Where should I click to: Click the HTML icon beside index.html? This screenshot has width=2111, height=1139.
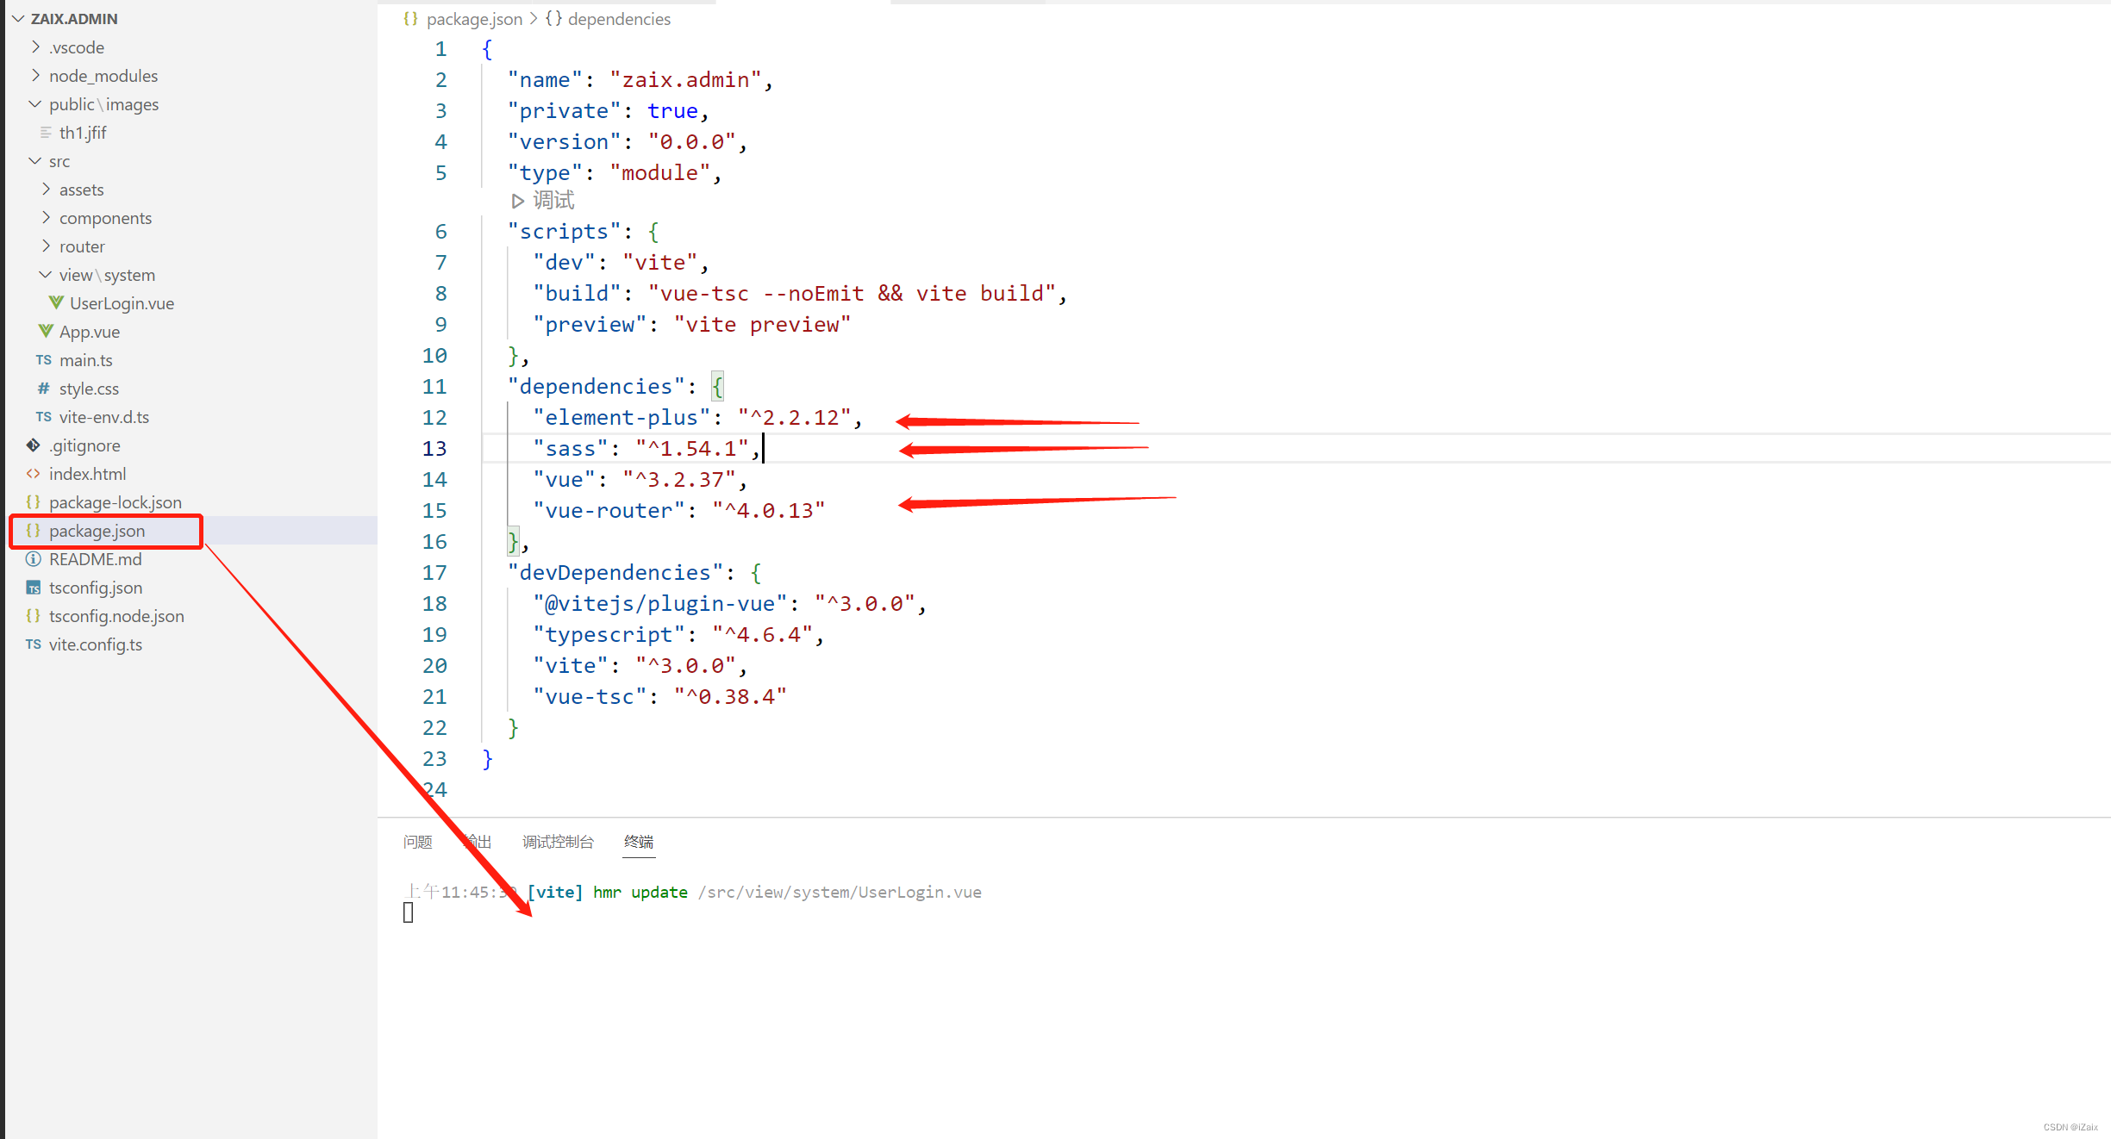(34, 473)
